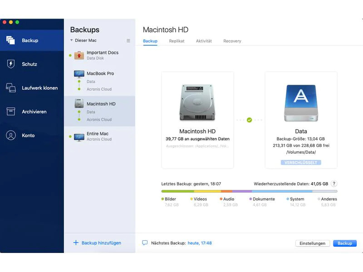Click the blue Backup button

coord(345,243)
